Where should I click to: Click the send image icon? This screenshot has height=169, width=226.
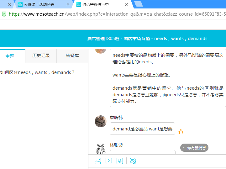(98, 161)
